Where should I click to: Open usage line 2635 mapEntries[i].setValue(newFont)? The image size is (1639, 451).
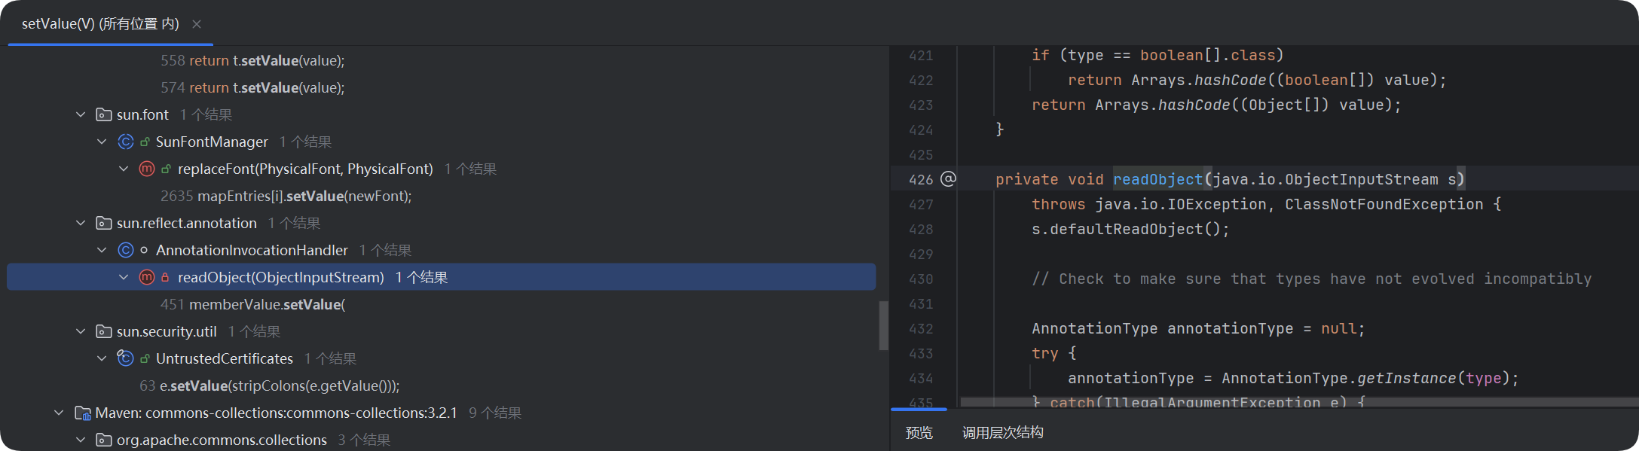(x=286, y=196)
